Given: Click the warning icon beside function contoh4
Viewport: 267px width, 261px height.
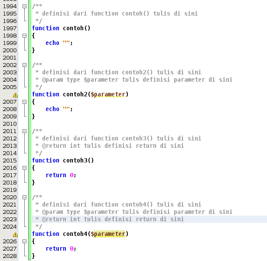Looking at the screenshot, I should point(15,234).
